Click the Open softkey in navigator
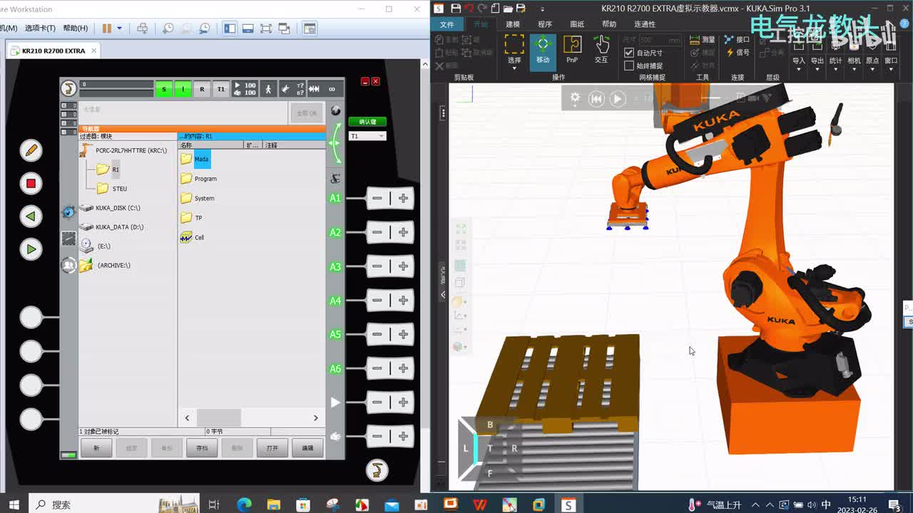The width and height of the screenshot is (913, 513). (x=272, y=448)
